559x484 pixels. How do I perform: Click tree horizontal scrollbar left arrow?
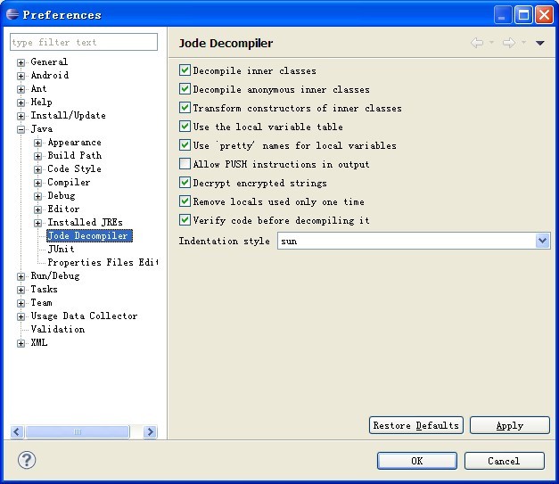tap(16, 432)
